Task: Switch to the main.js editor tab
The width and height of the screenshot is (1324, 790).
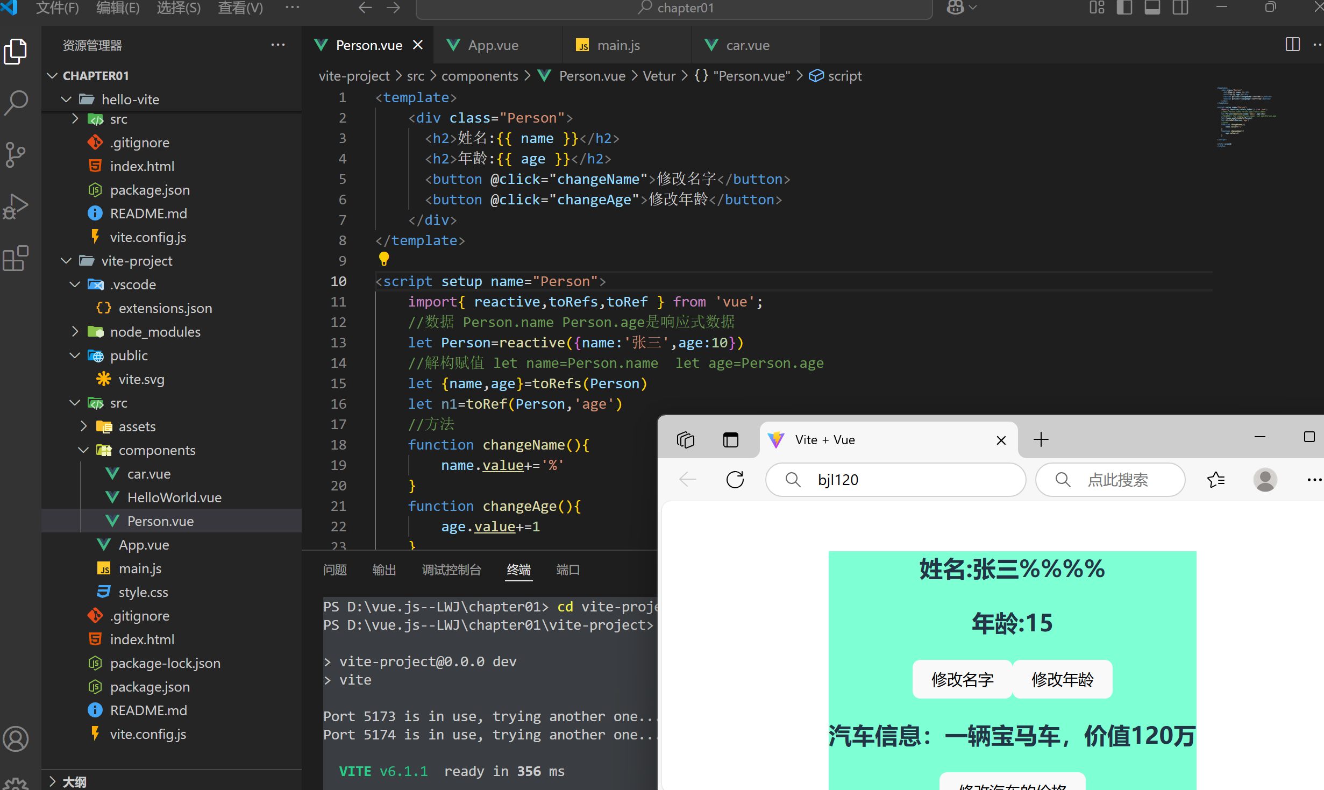Action: (x=627, y=45)
